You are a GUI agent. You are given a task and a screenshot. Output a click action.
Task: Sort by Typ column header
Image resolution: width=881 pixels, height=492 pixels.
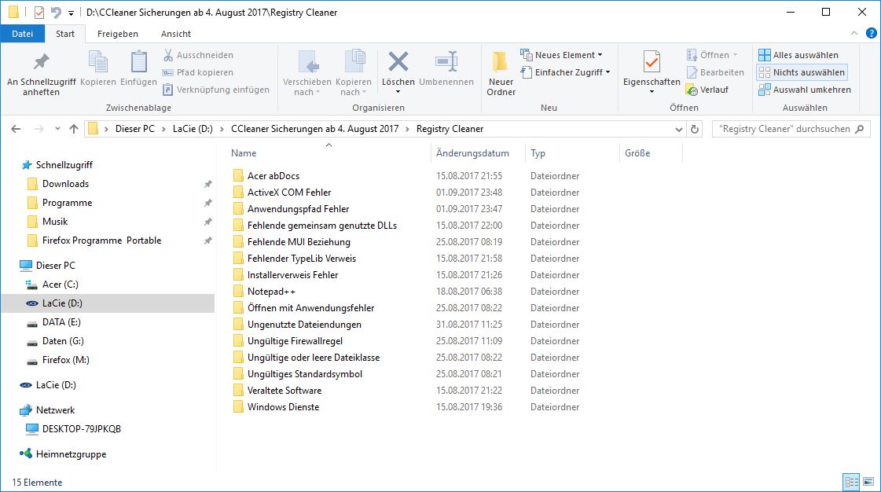pos(538,153)
